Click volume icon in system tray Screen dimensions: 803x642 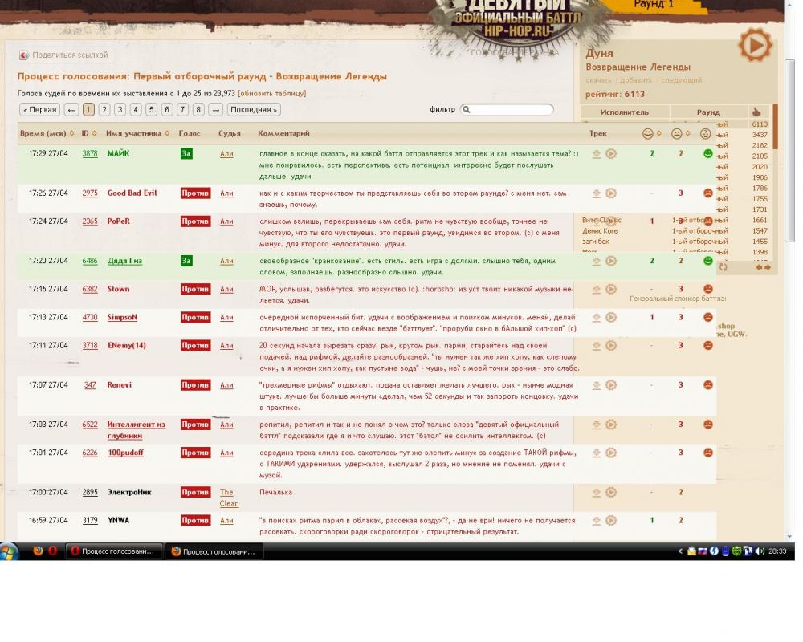pyautogui.click(x=760, y=551)
